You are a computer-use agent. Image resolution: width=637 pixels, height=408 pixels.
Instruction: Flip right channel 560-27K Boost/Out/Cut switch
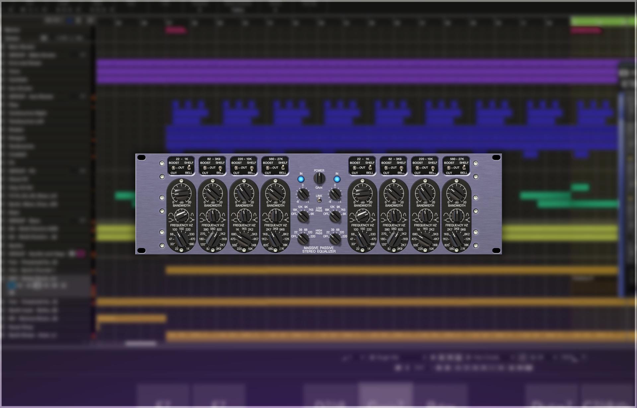click(449, 168)
